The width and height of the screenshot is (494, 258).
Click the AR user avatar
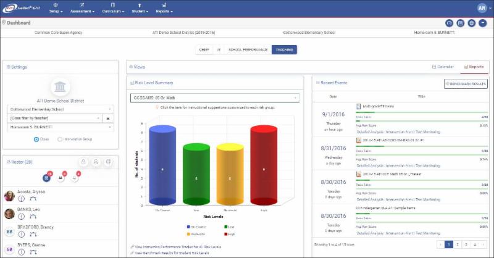coord(482,8)
